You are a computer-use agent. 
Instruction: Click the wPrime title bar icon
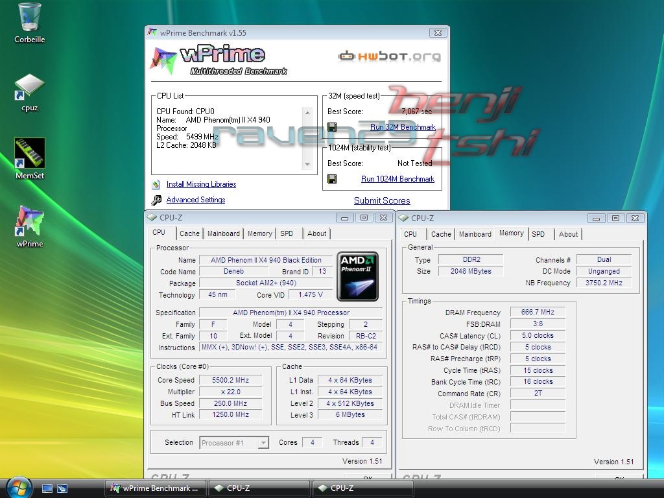152,32
